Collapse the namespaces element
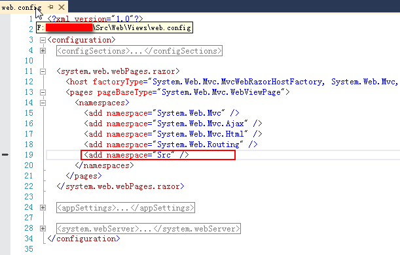 (x=43, y=103)
